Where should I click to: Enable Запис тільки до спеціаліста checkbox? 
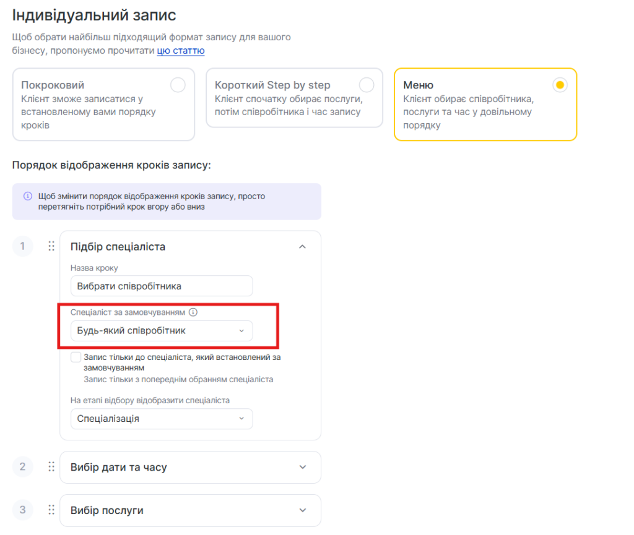pyautogui.click(x=76, y=357)
